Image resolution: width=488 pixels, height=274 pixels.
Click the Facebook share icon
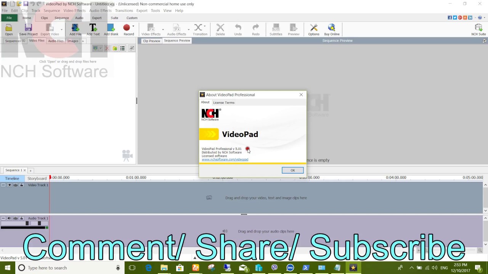coord(450,18)
